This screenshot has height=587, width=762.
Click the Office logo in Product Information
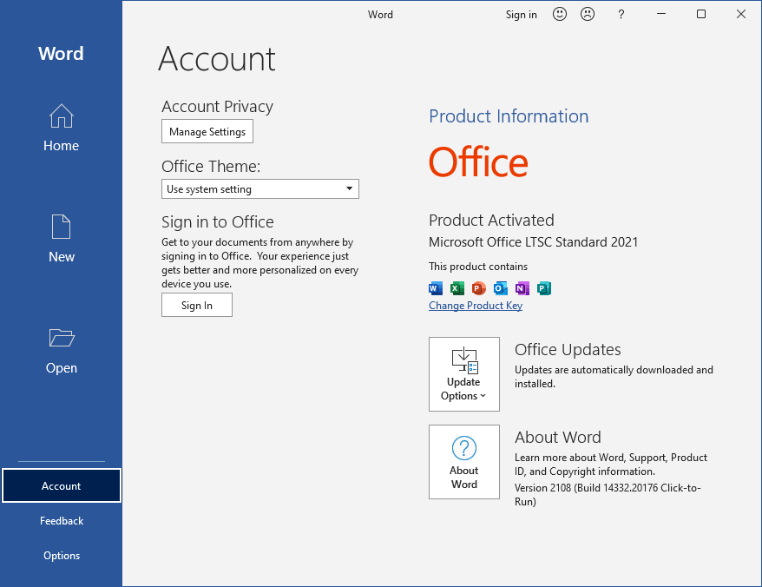click(x=478, y=162)
